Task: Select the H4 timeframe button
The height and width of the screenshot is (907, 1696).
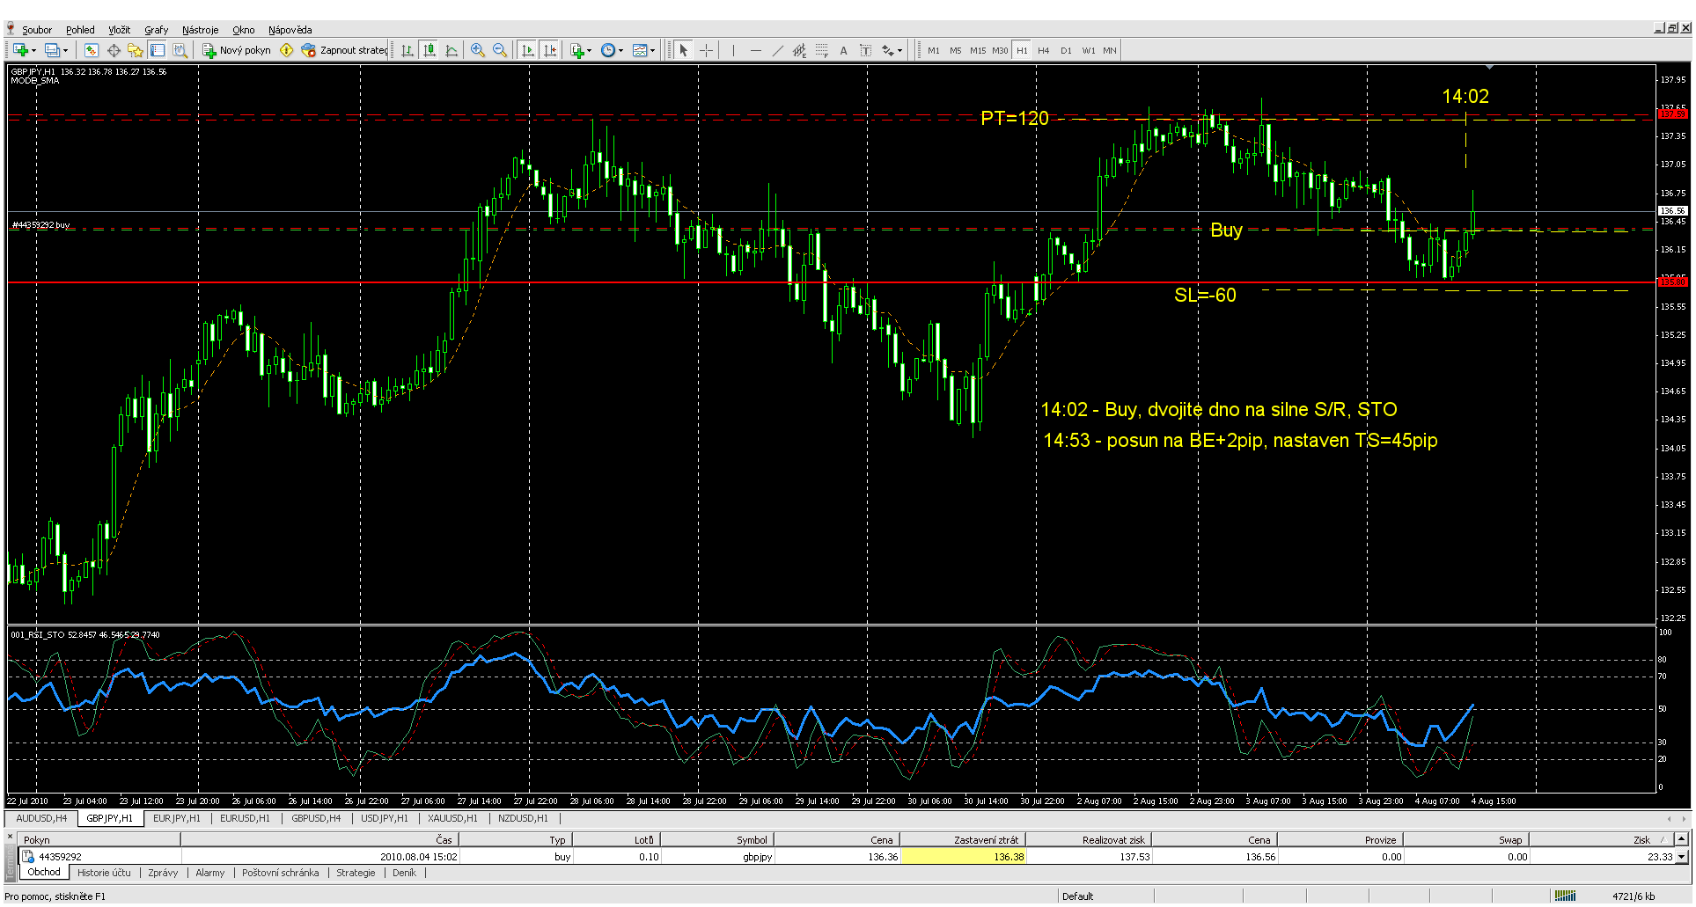Action: tap(1043, 50)
